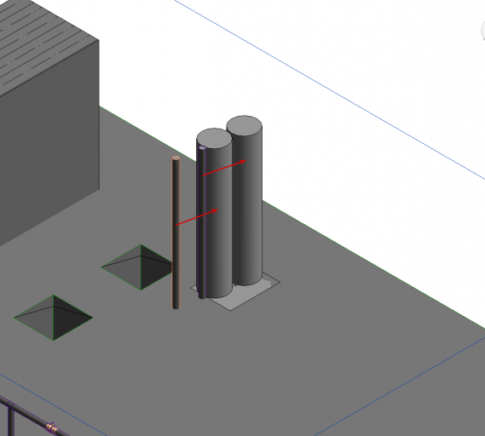Image resolution: width=485 pixels, height=436 pixels.
Task: Select the yellow valve fitting on the lower pipe
Action: click(52, 428)
